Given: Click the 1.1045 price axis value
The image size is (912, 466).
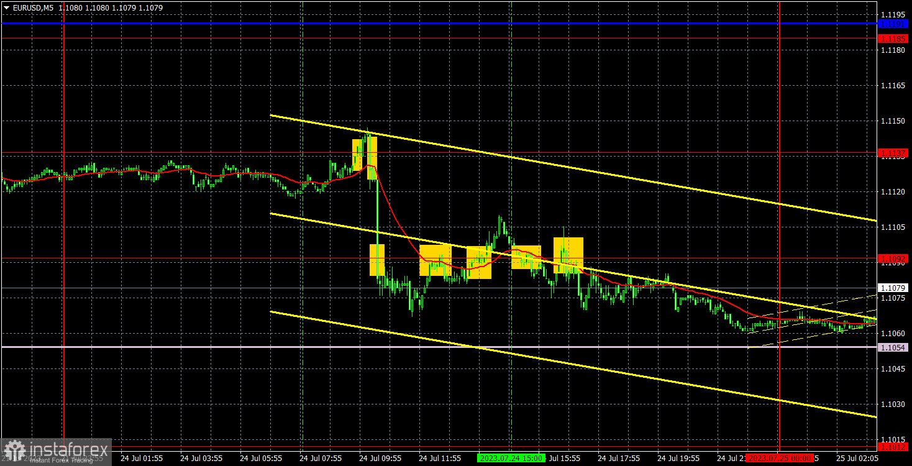Looking at the screenshot, I should point(893,369).
